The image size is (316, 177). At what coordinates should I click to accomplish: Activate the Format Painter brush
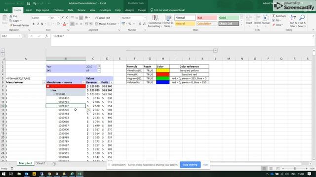pyautogui.click(x=19, y=25)
